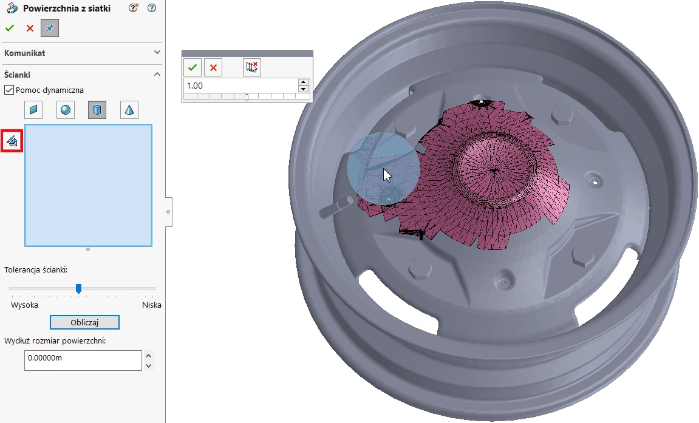Screen dimensions: 699x423
Task: Toggle the pushpin keep-visible button
Action: tap(49, 28)
